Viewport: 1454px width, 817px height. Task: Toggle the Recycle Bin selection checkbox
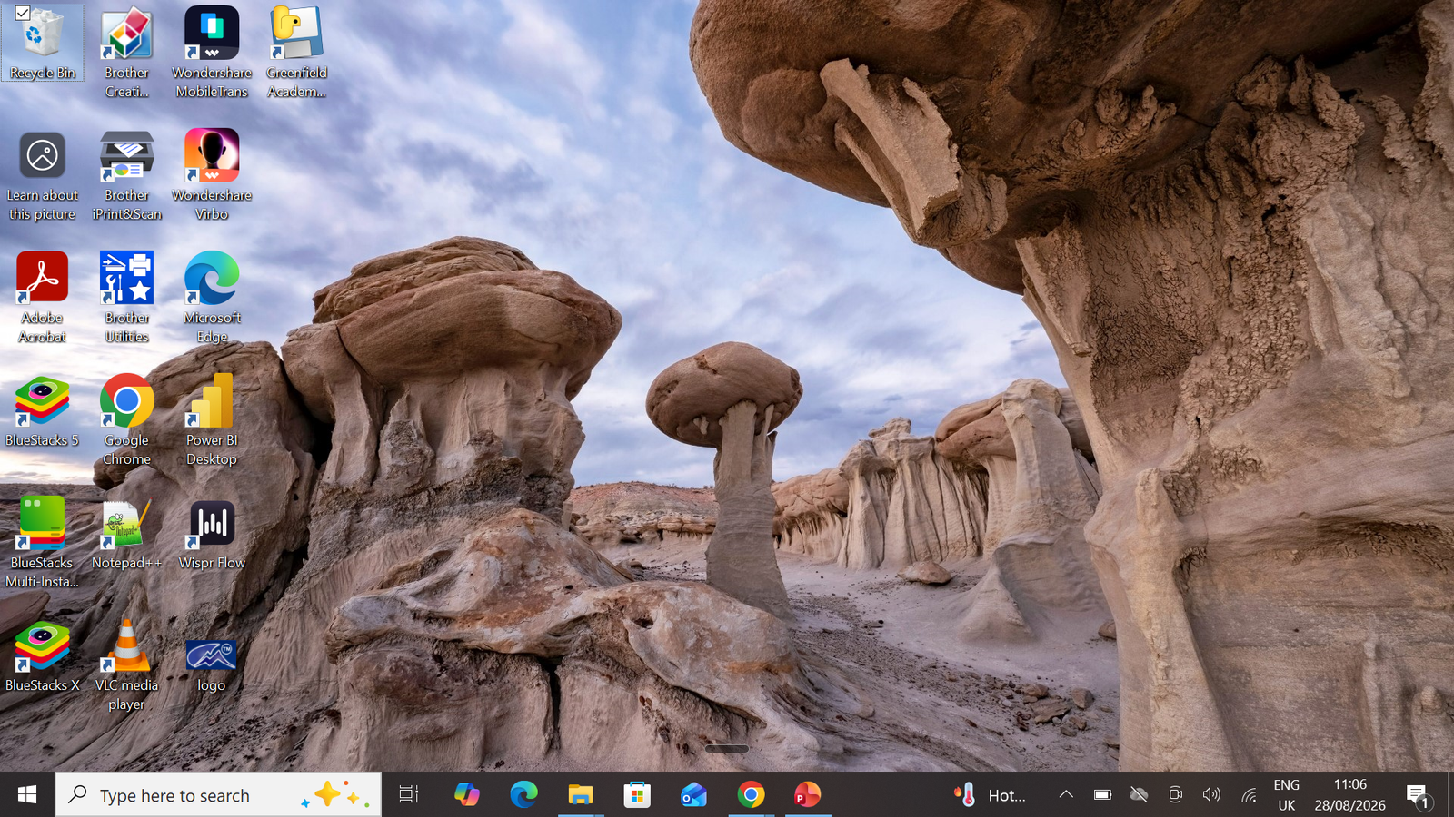(x=23, y=13)
